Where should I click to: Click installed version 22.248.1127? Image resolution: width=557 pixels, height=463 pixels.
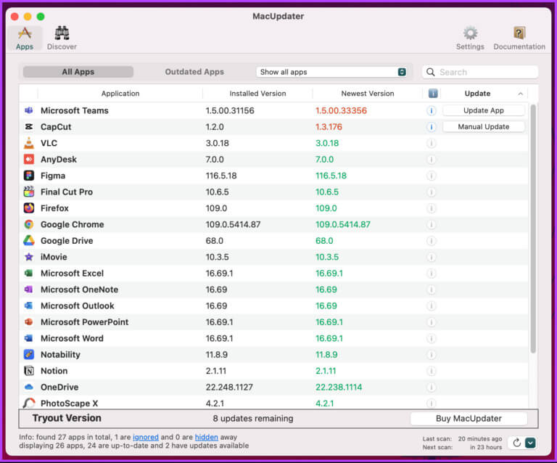(229, 388)
